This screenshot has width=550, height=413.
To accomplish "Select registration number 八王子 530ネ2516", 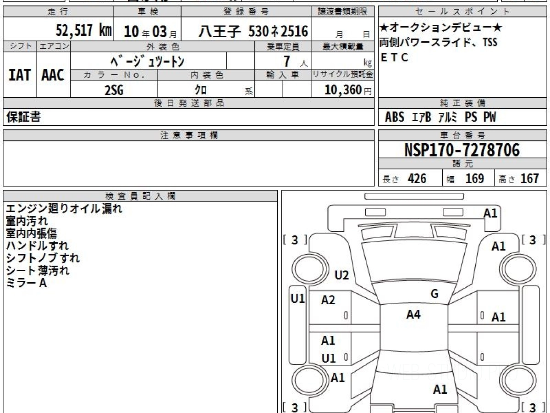I will (253, 32).
